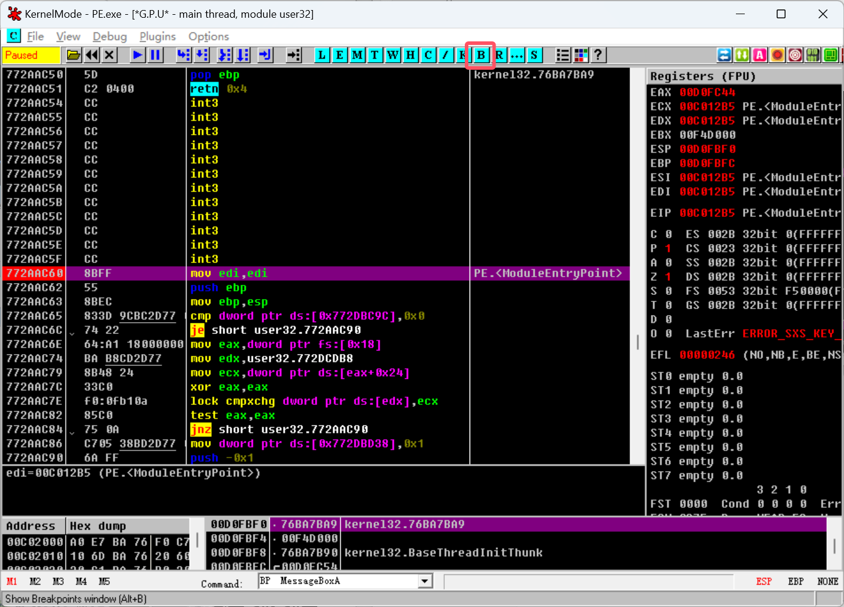Screen dimensions: 844x607
Task: Click binary 010 101 plugin icon
Action: pos(813,55)
